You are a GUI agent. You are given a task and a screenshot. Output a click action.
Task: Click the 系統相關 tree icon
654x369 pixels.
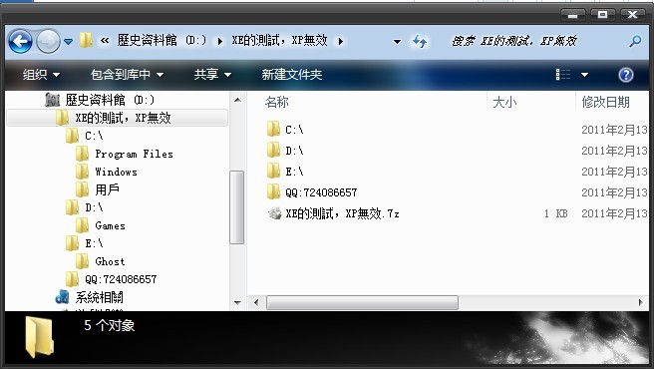click(62, 297)
